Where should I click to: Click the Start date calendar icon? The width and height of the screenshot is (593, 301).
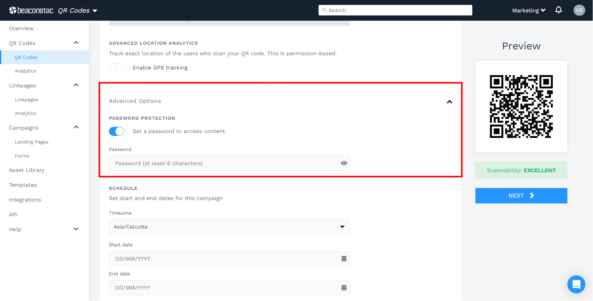[x=344, y=259]
